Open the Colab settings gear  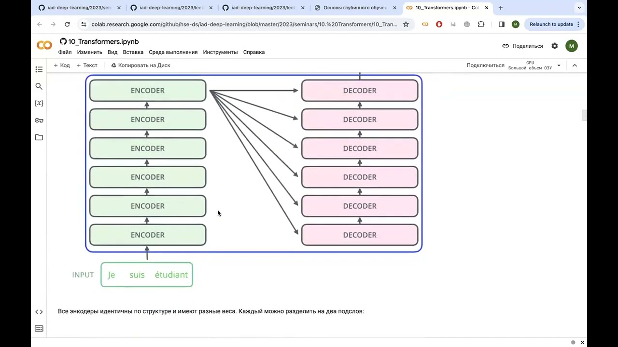(x=555, y=46)
